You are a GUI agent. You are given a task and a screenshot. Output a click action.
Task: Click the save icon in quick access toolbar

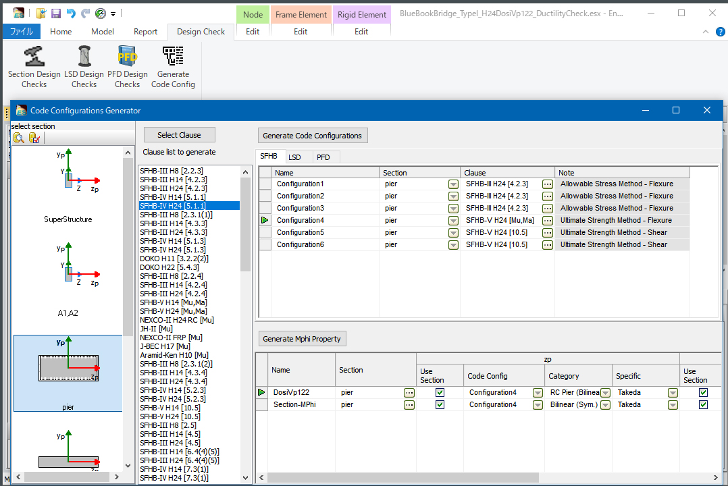(x=56, y=13)
